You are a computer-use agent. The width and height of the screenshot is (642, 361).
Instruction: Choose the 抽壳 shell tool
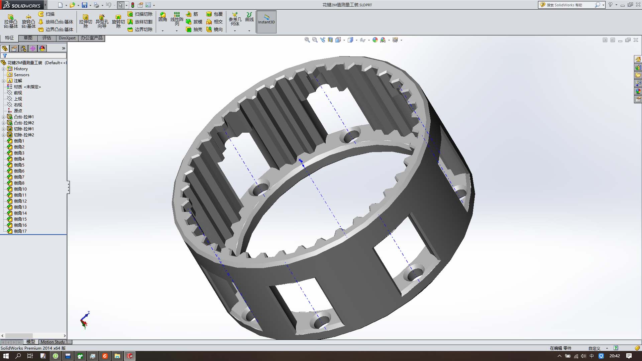[194, 29]
